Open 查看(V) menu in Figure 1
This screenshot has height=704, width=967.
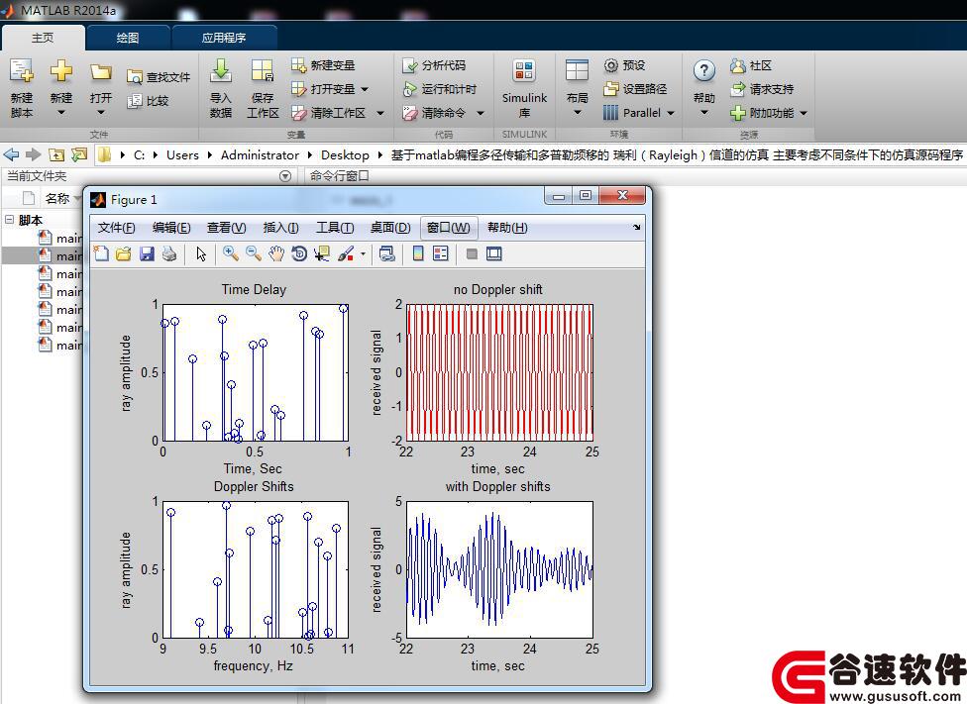point(226,228)
